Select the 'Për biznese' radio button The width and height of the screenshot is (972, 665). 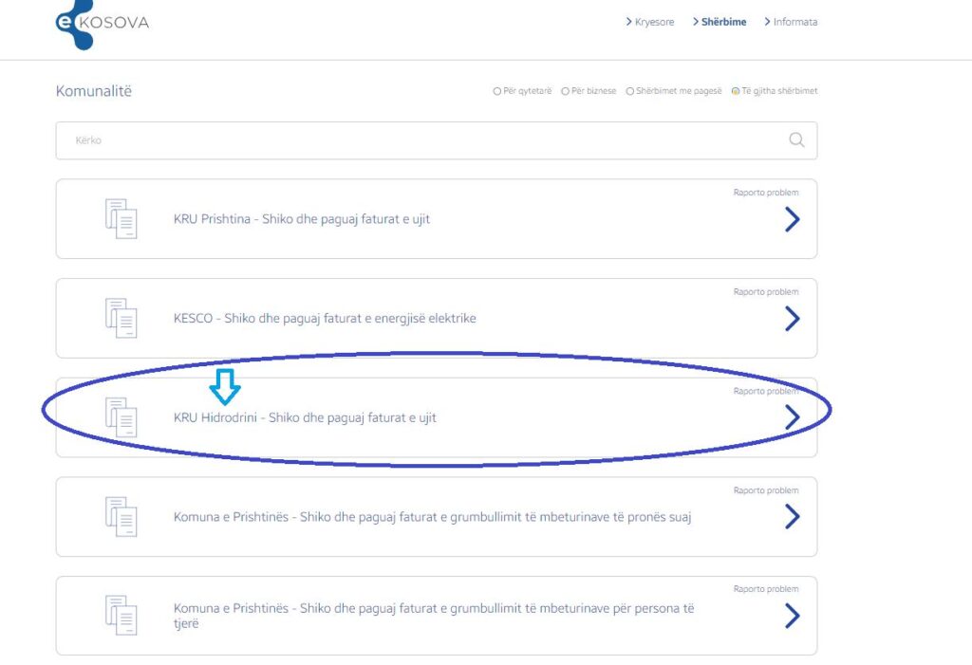[x=565, y=91]
